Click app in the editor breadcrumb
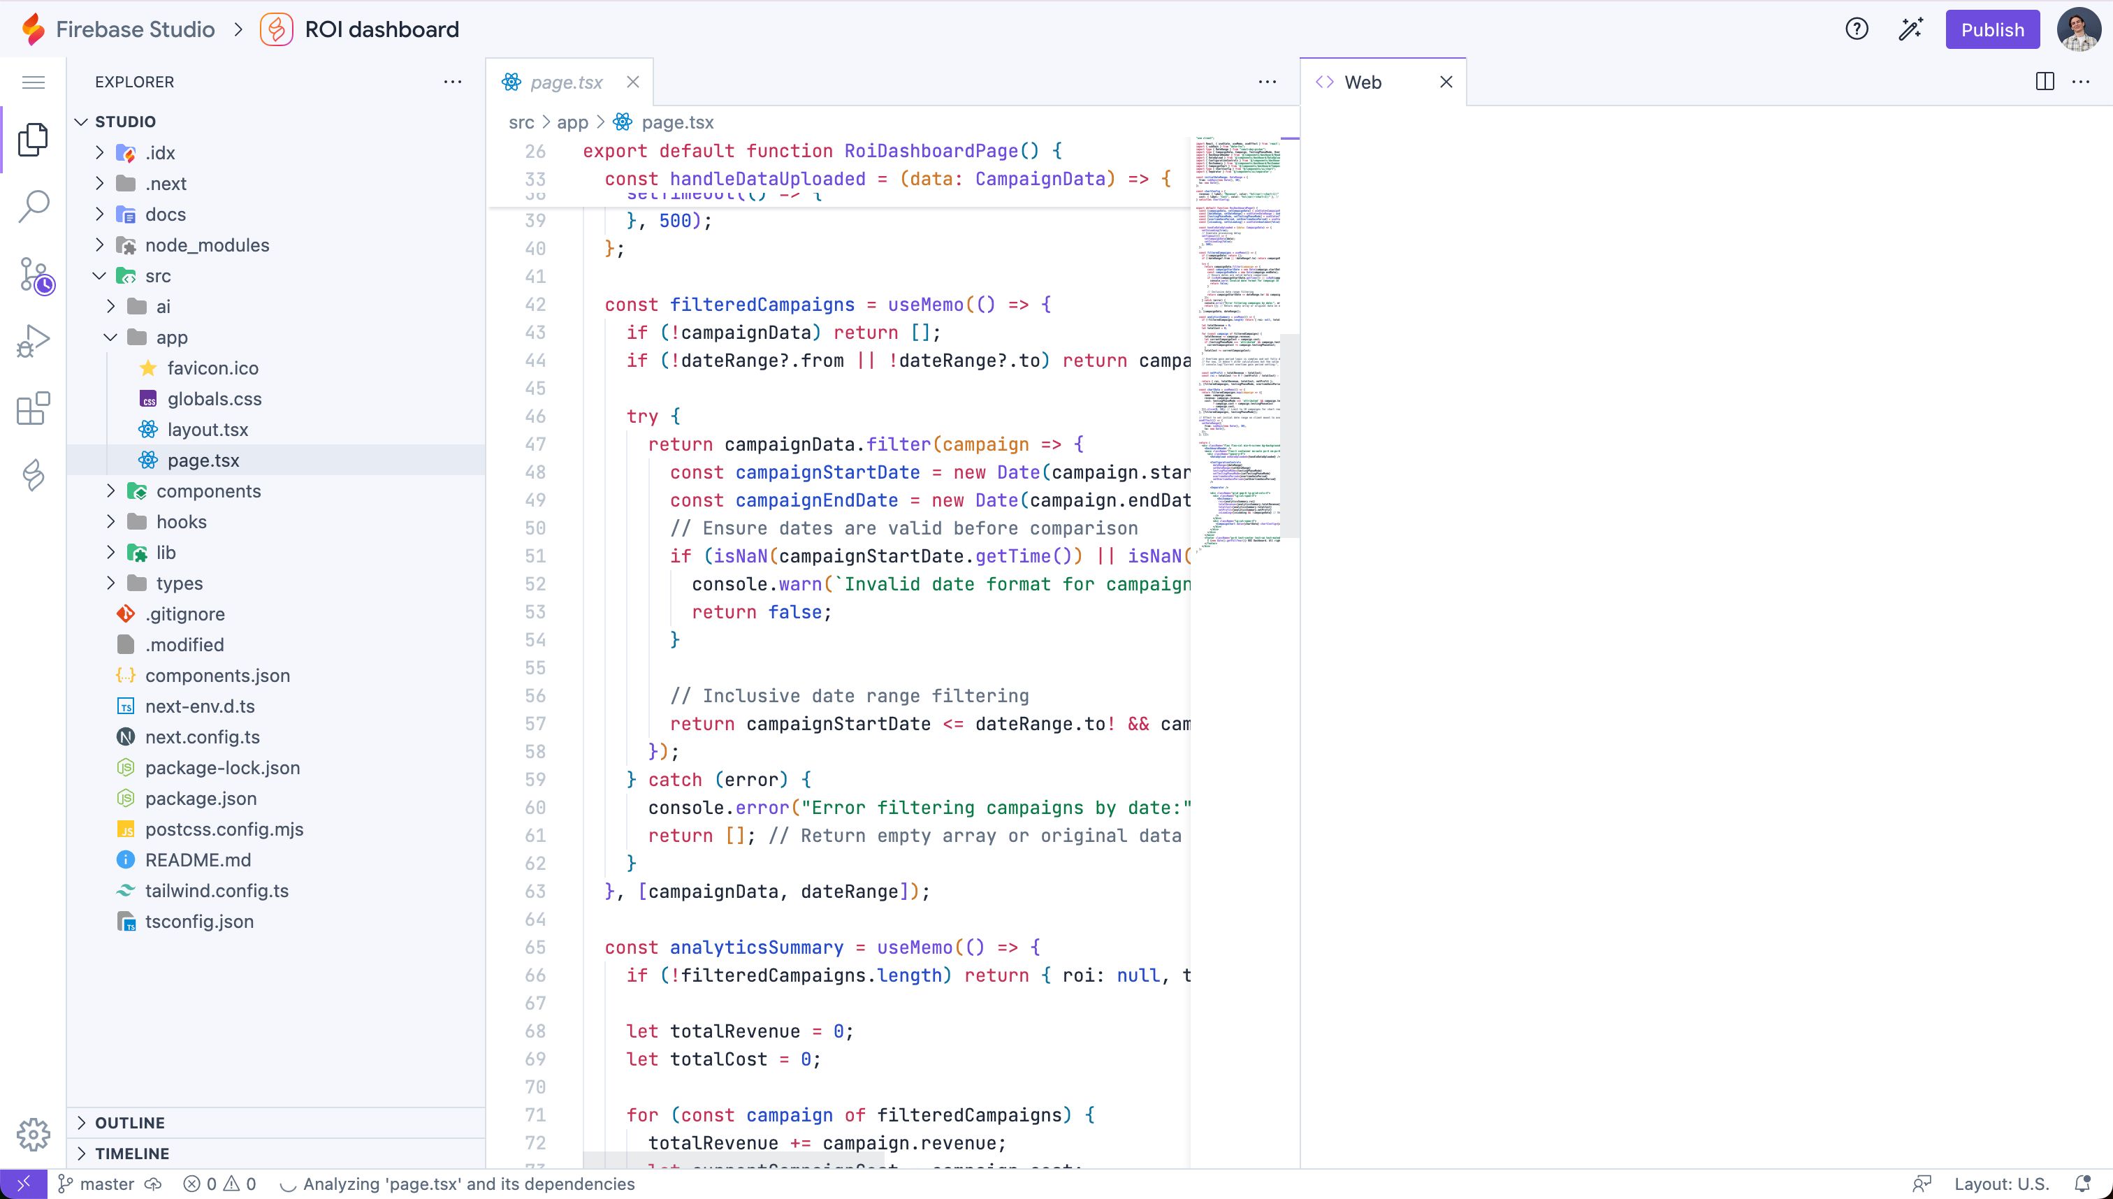Screen dimensions: 2113x1199 (x=572, y=123)
